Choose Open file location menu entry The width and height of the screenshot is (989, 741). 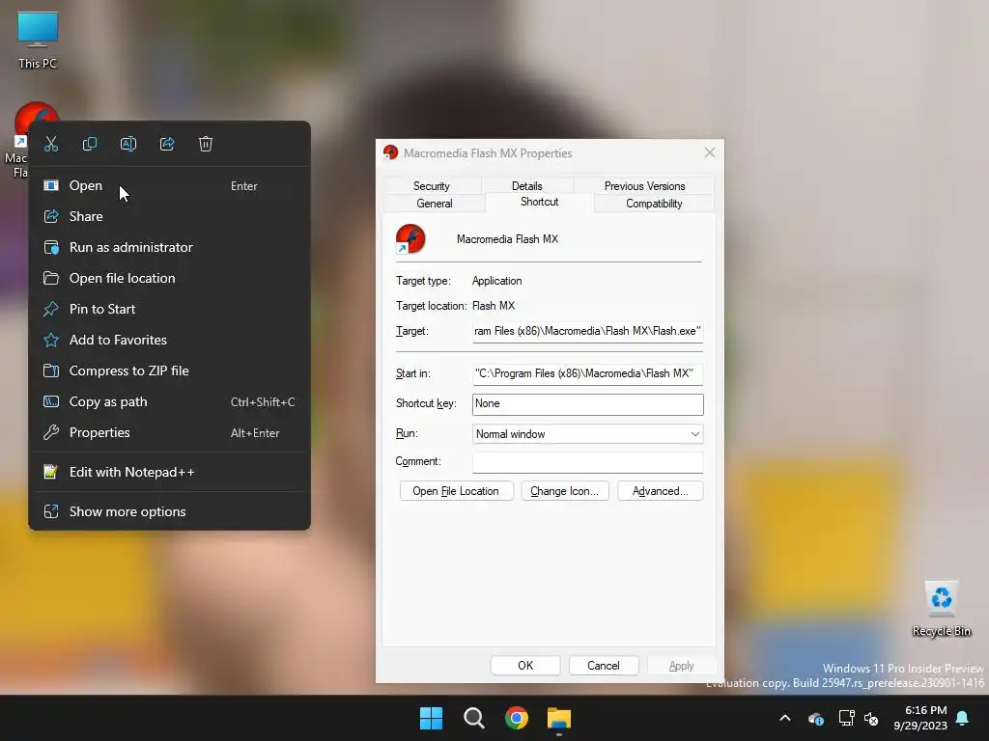point(169,279)
